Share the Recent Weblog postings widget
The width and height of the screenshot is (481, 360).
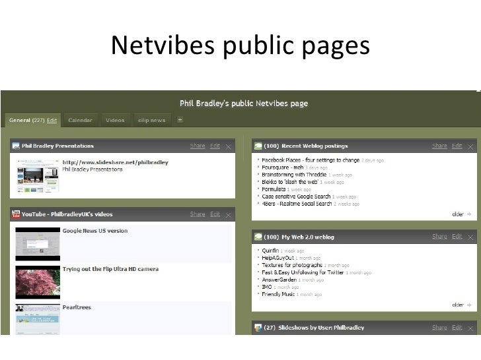click(x=439, y=146)
